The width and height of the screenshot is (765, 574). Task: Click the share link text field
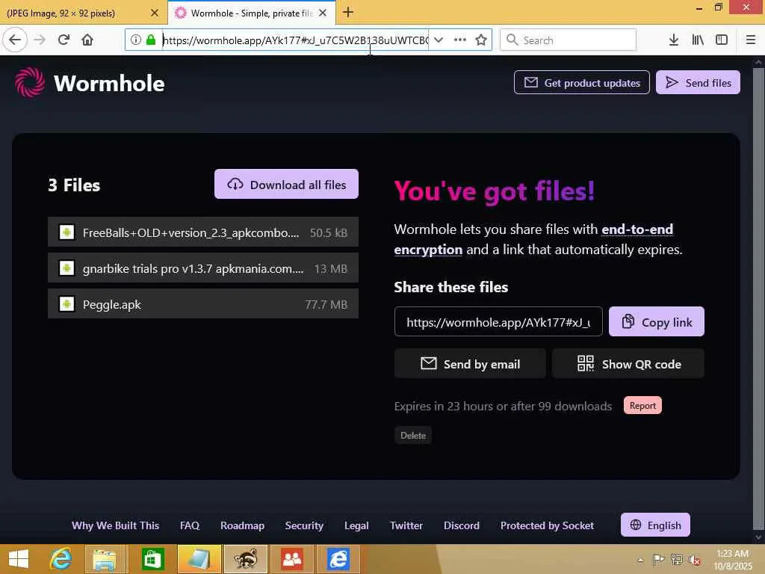[x=498, y=321]
